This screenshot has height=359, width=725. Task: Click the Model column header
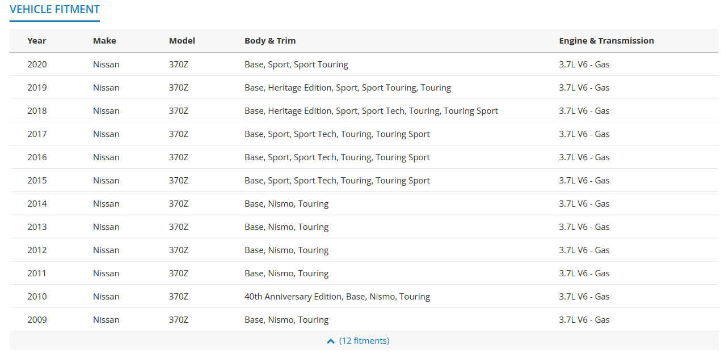[x=182, y=41]
